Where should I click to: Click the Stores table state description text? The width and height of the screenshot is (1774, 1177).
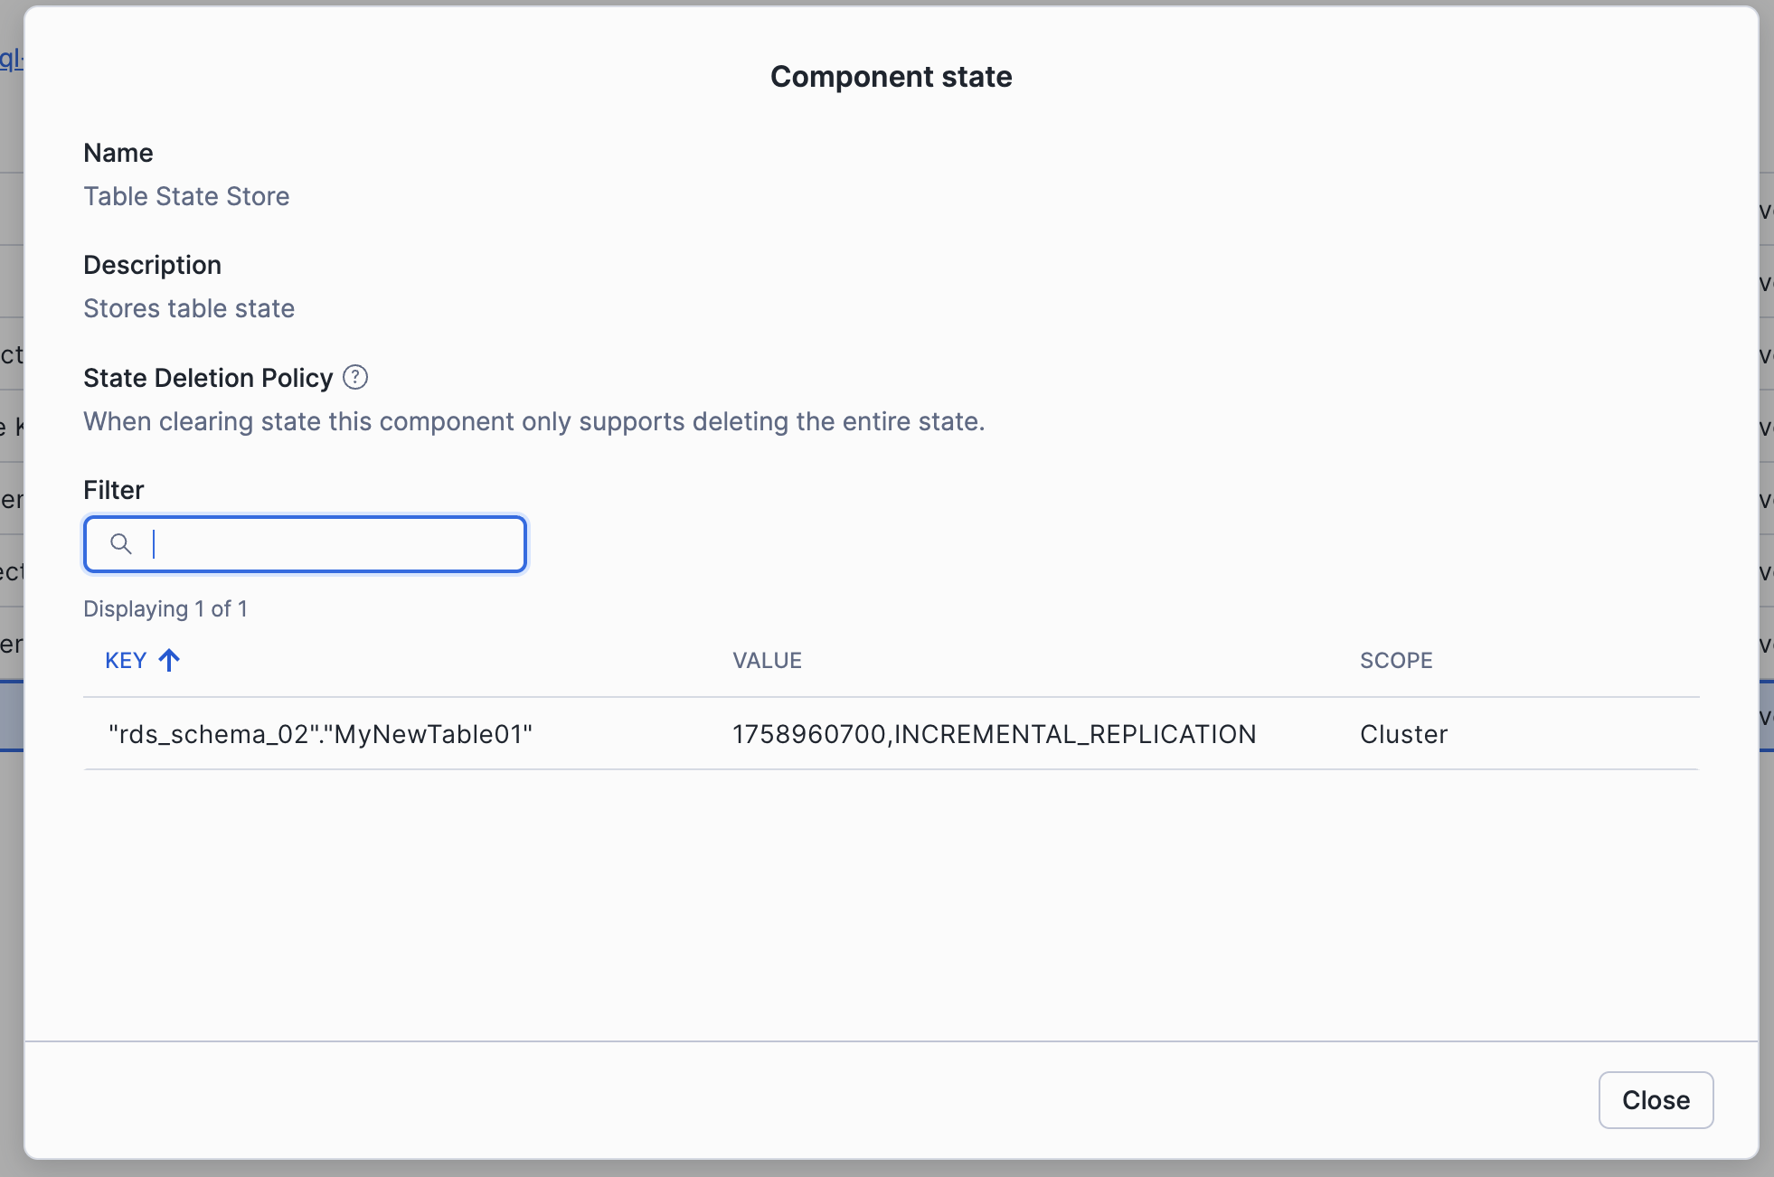[189, 308]
